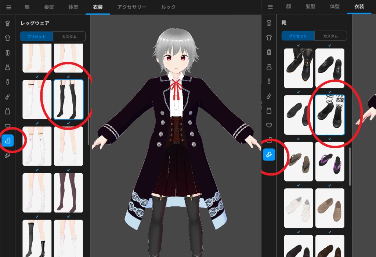Choose the brown sandals preset
This screenshot has height=257, width=376.
pos(298,161)
